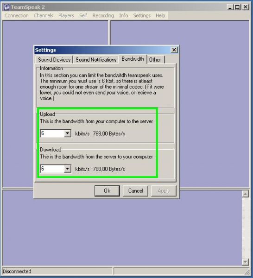The image size is (253, 278).
Task: Expand the Upload bandwidth dropdown arrow
Action: pyautogui.click(x=67, y=133)
